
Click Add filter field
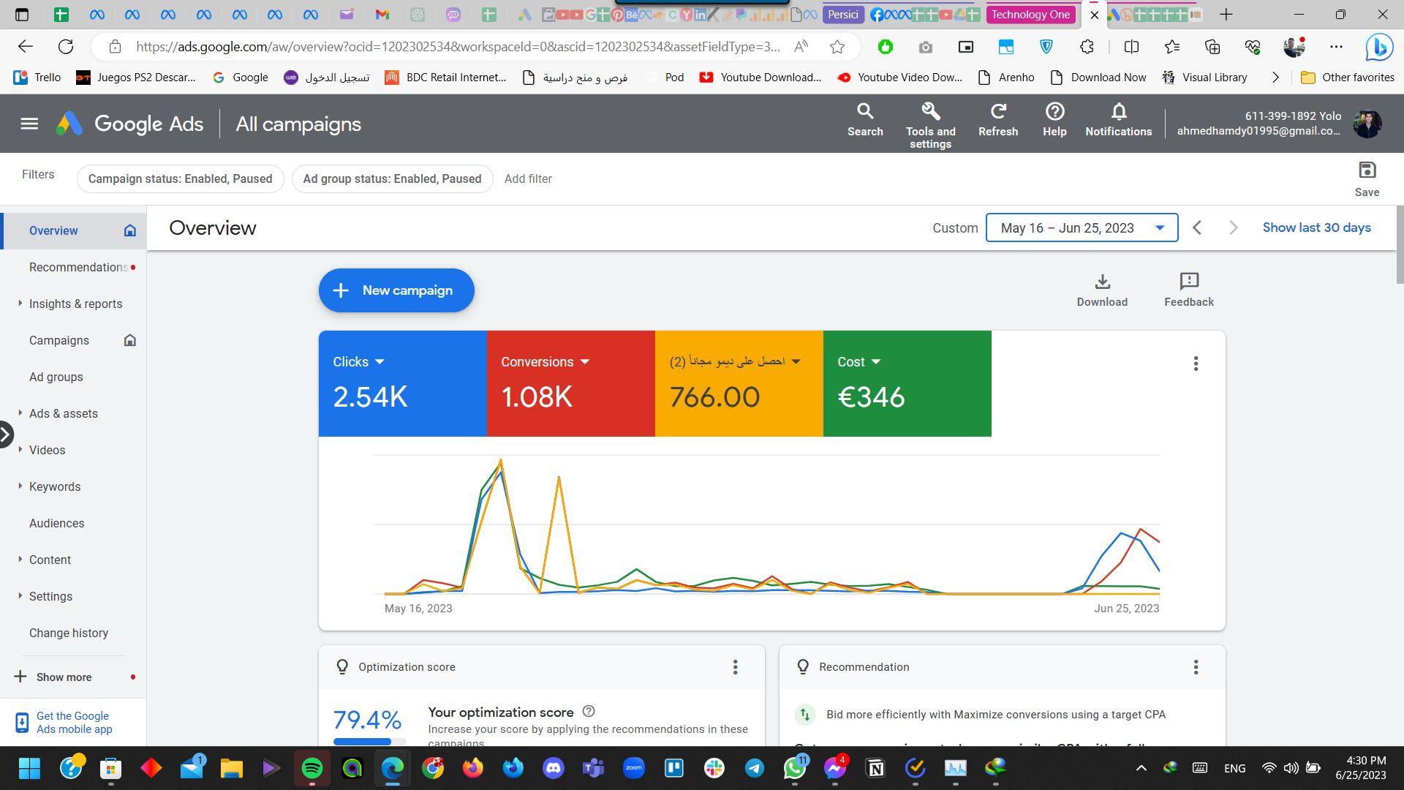click(x=528, y=179)
